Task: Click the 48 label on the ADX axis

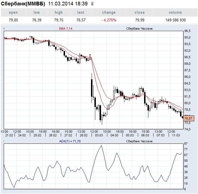Action: pyautogui.click(x=186, y=166)
